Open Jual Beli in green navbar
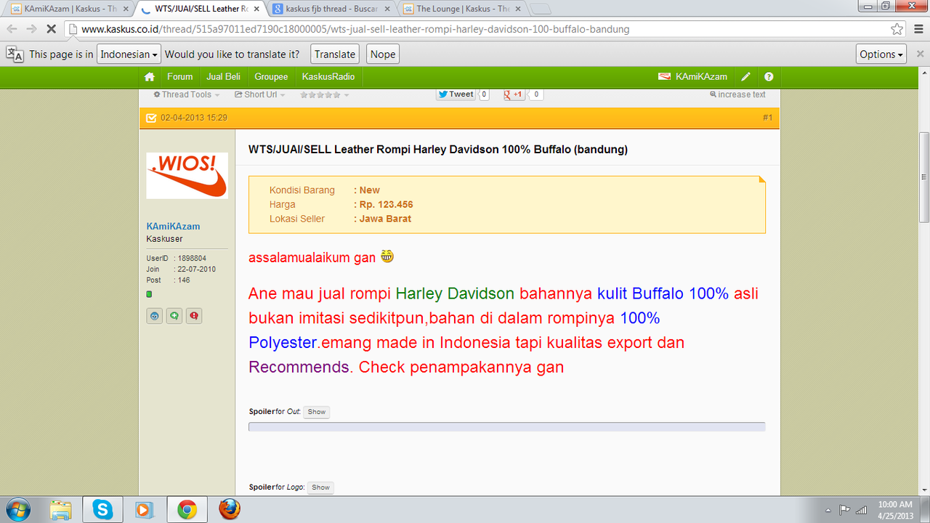This screenshot has width=930, height=523. (x=223, y=77)
